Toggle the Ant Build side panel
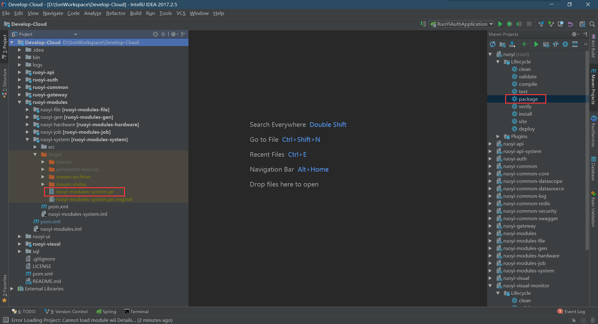Screen dimensions: 598x324 pos(593,45)
